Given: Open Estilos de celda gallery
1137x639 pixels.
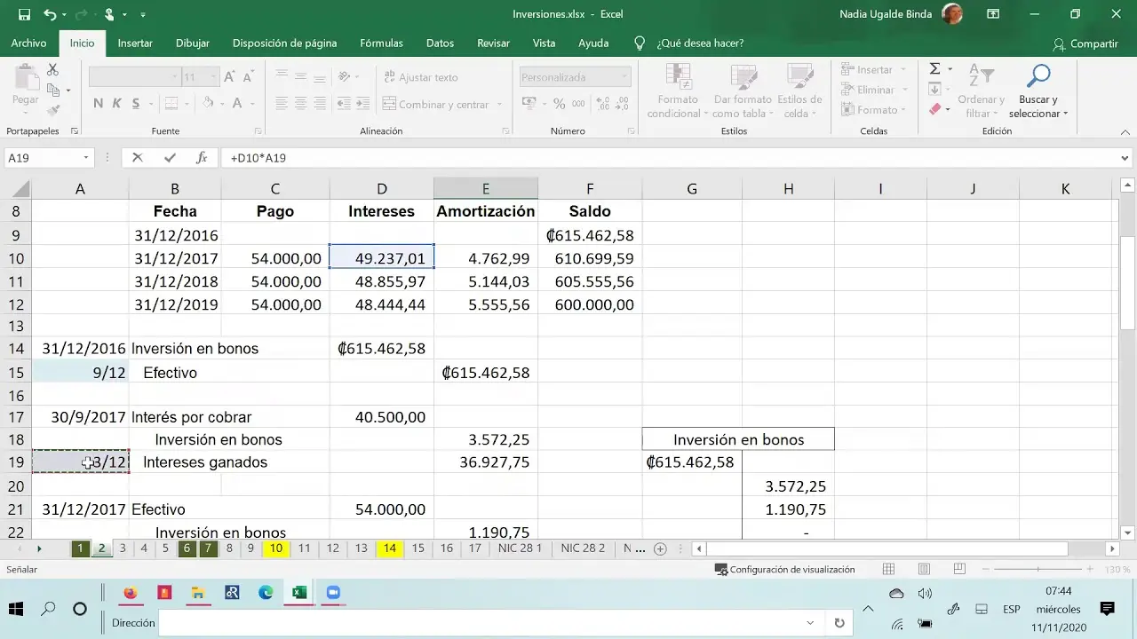Looking at the screenshot, I should 799,91.
